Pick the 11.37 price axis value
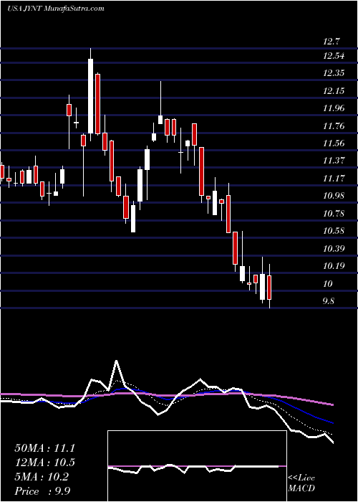Viewport: 358px width, 502px height. tap(334, 161)
